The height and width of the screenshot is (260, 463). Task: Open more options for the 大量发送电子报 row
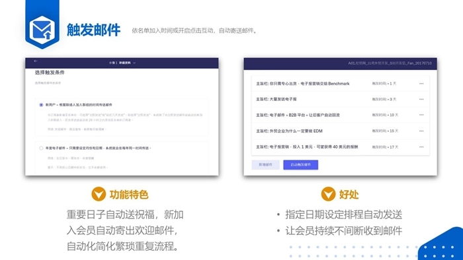421,99
